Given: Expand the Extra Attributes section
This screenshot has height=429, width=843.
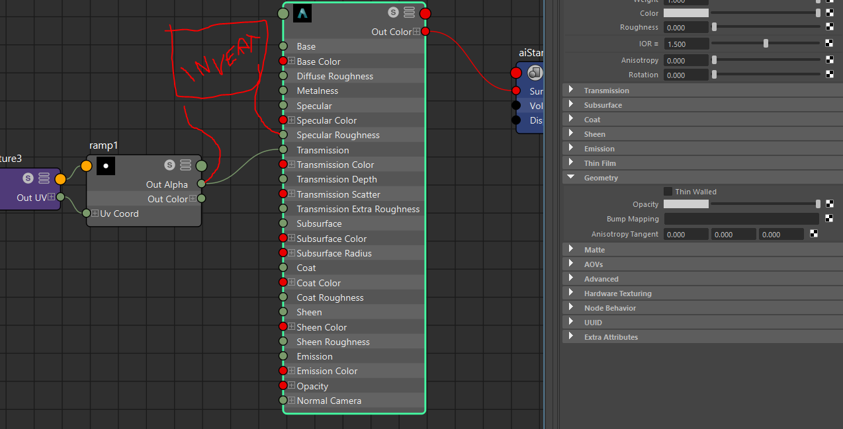Looking at the screenshot, I should (x=572, y=337).
